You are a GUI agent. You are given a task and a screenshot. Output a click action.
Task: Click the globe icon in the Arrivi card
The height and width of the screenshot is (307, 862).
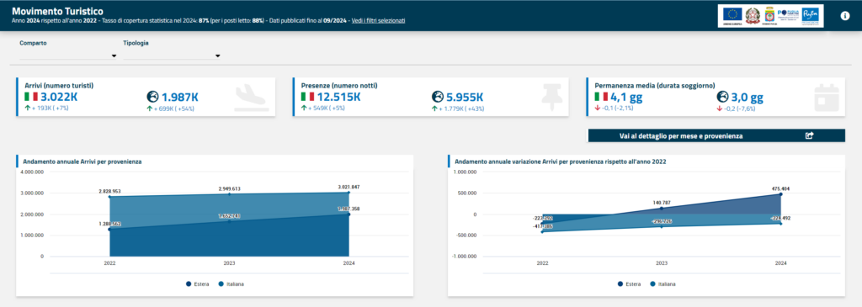152,98
